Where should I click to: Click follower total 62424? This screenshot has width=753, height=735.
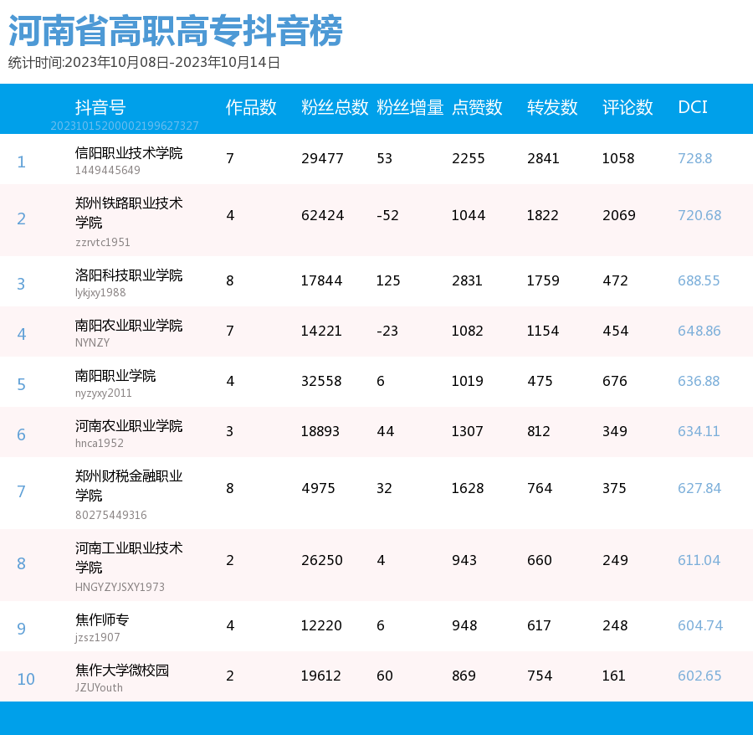tap(323, 215)
